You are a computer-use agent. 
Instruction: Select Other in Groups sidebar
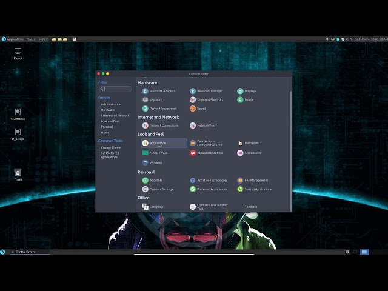(105, 132)
